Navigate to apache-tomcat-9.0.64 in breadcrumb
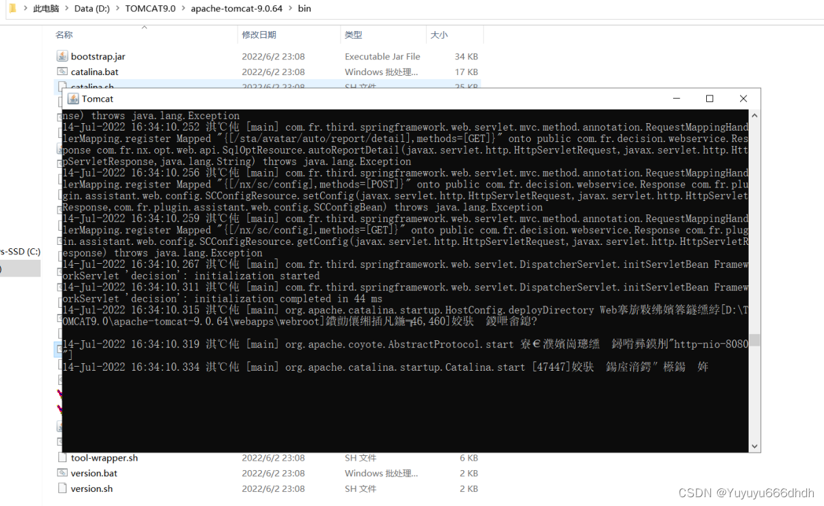The height and width of the screenshot is (506, 824). (x=237, y=9)
